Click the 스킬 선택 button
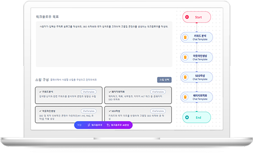This screenshot has width=253, height=153. (x=164, y=80)
